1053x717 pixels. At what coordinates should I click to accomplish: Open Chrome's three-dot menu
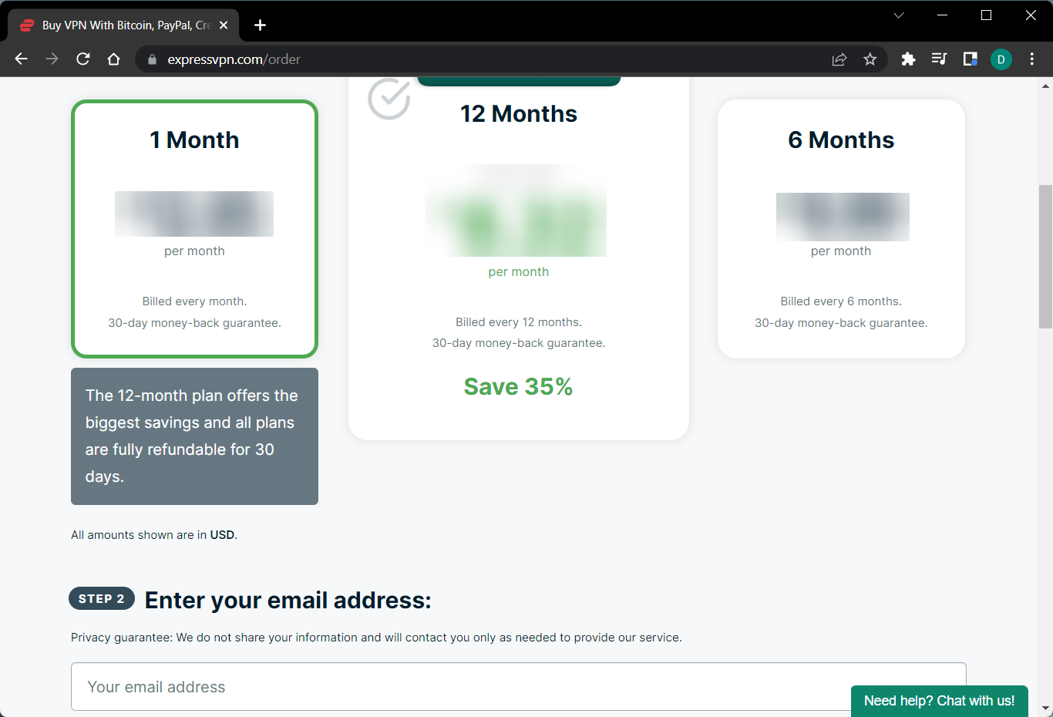pos(1031,59)
